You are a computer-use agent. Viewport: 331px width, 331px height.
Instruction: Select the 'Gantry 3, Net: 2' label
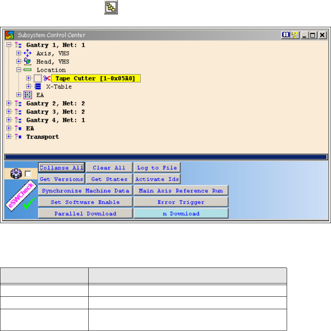(56, 112)
